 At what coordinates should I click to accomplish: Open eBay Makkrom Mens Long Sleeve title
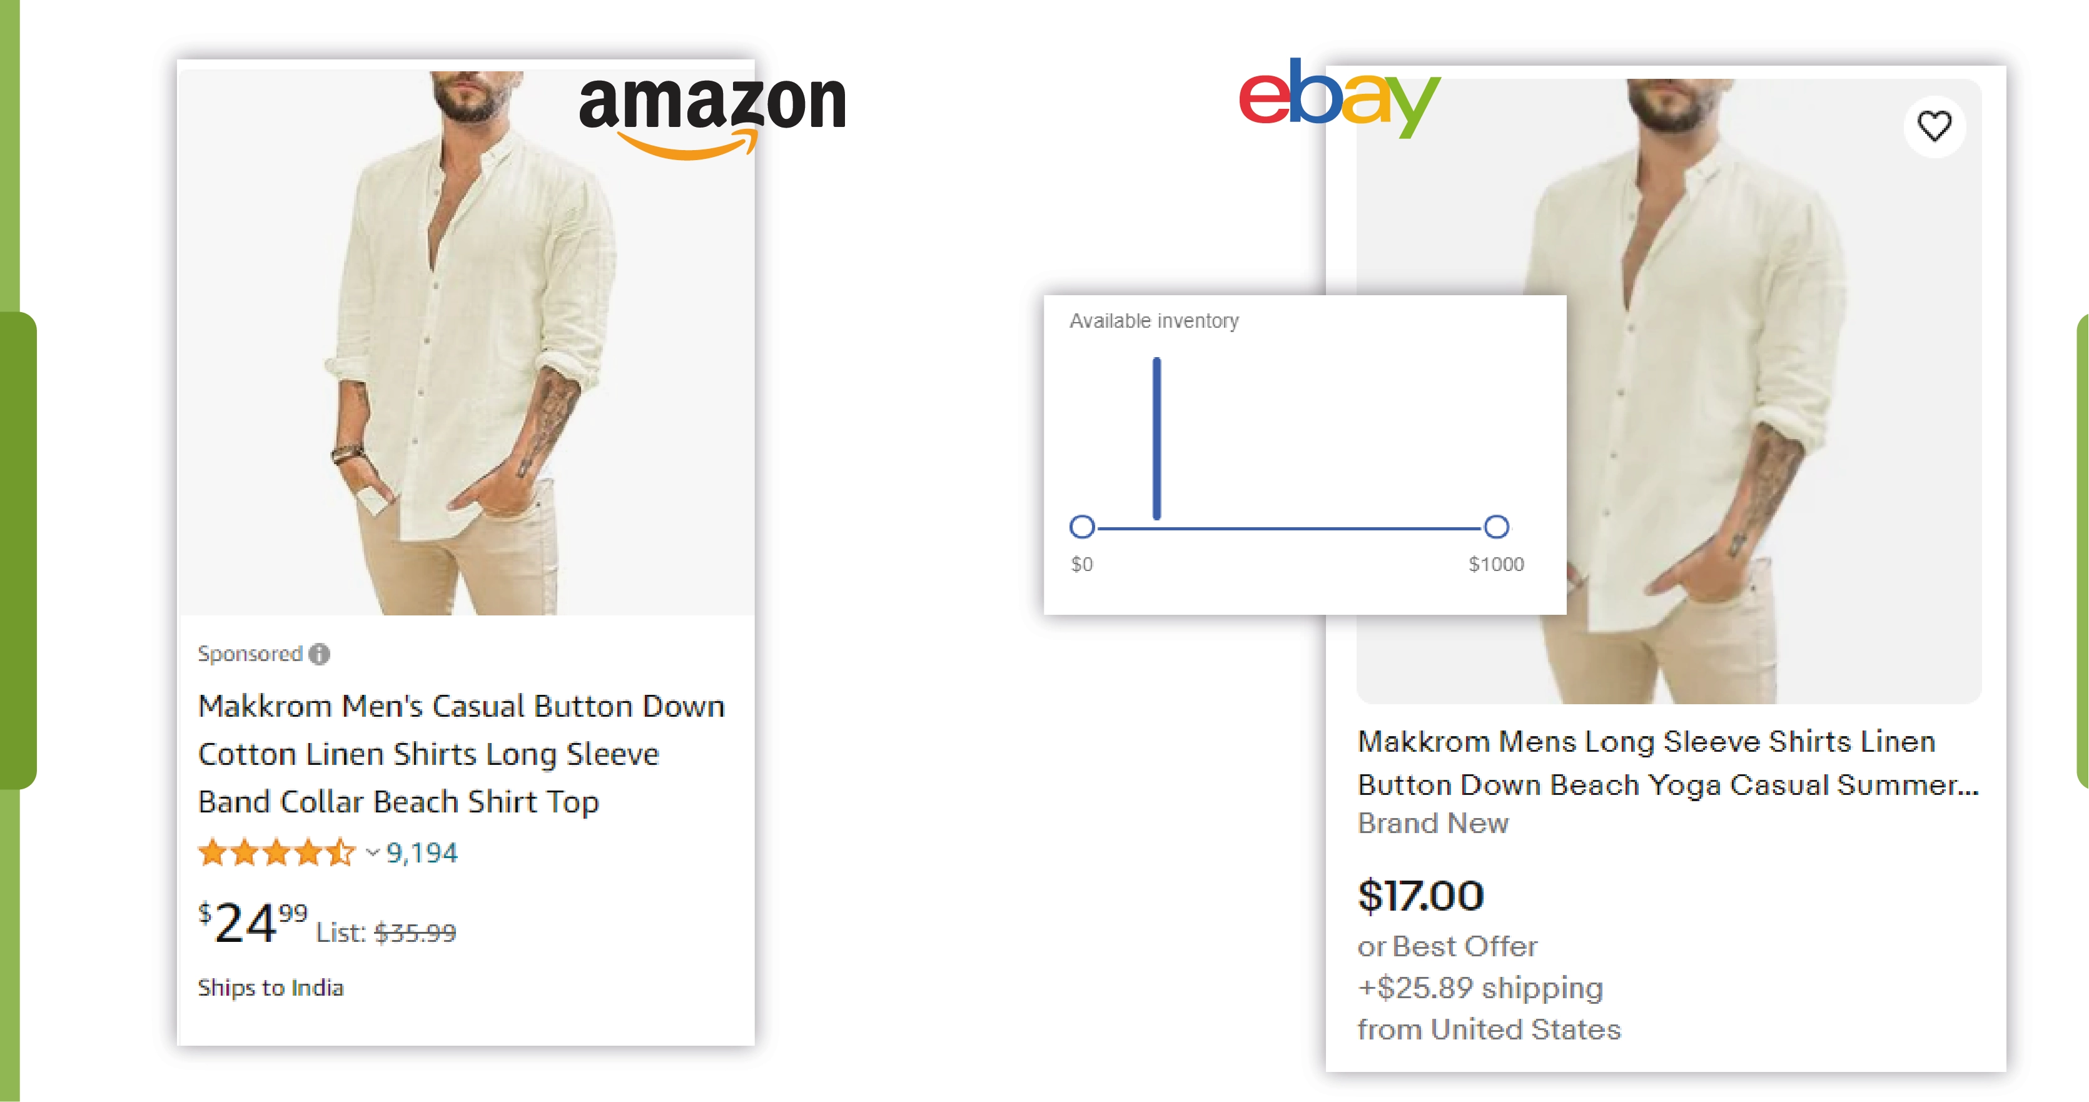point(1667,762)
